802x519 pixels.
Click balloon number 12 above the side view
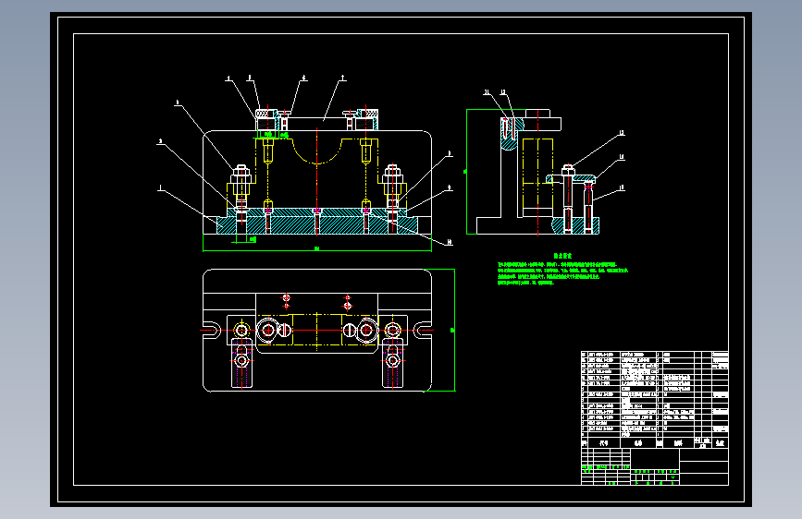pos(503,92)
